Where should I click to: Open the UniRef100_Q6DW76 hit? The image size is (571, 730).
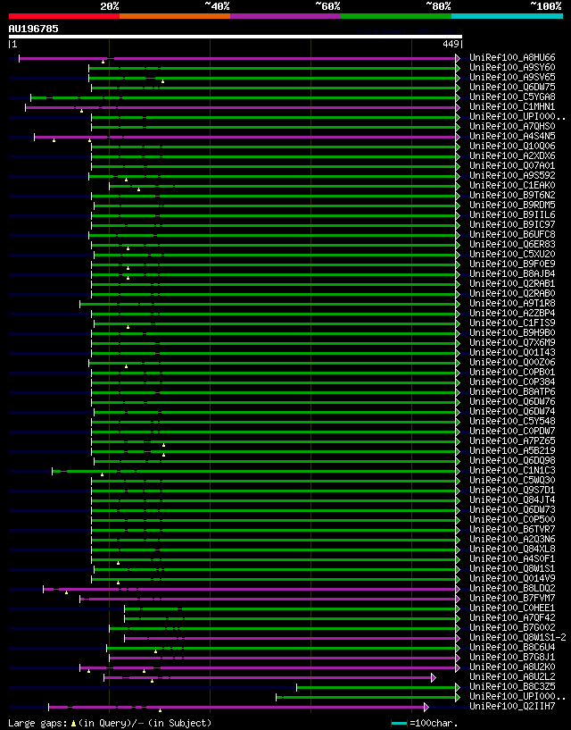click(x=512, y=401)
